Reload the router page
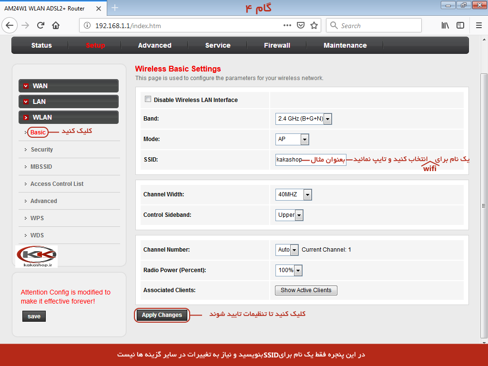488x366 pixels. coord(41,25)
